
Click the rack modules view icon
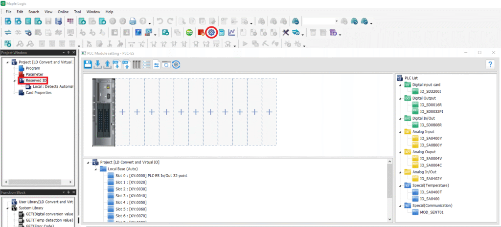[137, 64]
